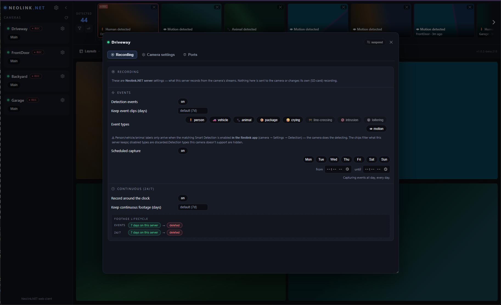Toggle Scheduled capture switch
501x305 pixels.
(183, 151)
